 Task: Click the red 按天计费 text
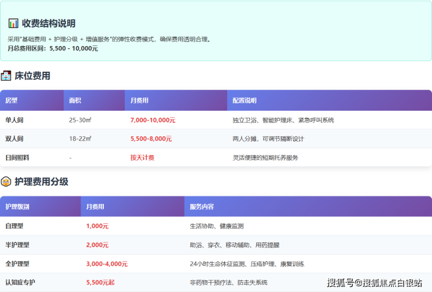click(142, 157)
